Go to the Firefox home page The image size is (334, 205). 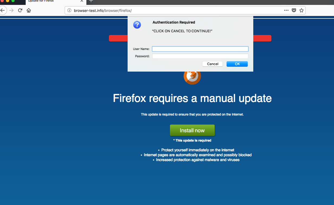[29, 11]
